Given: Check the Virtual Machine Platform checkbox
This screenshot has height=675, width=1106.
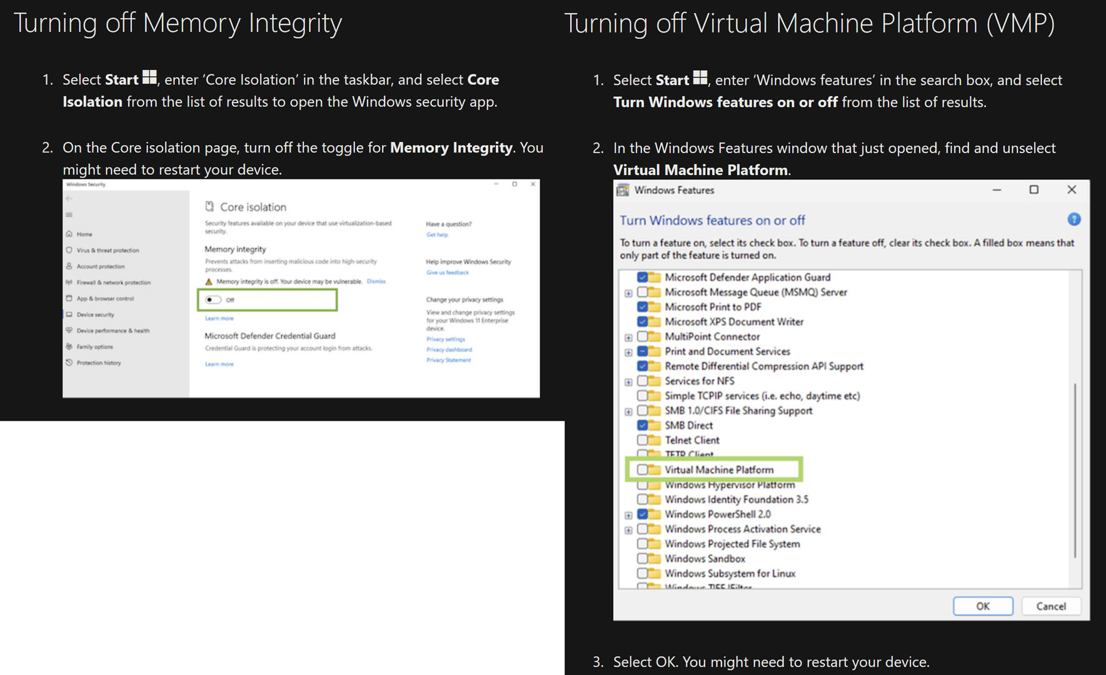Looking at the screenshot, I should (642, 469).
